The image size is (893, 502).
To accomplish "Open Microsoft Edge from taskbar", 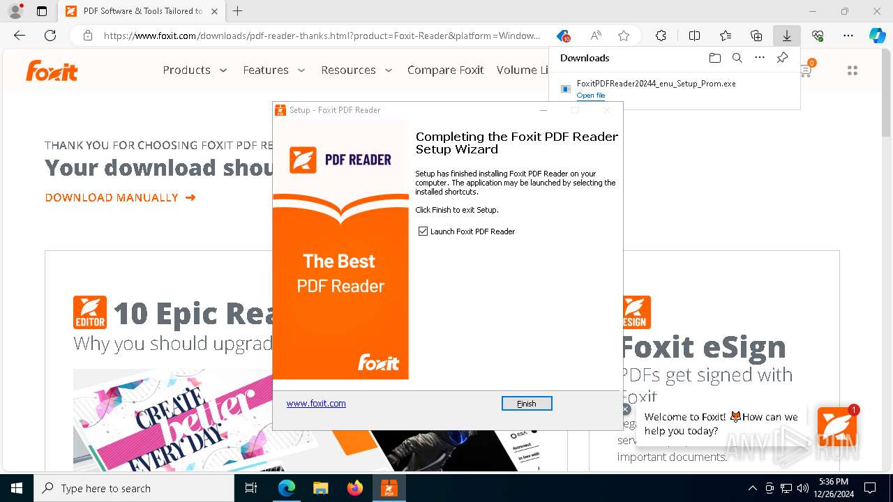I will [287, 488].
